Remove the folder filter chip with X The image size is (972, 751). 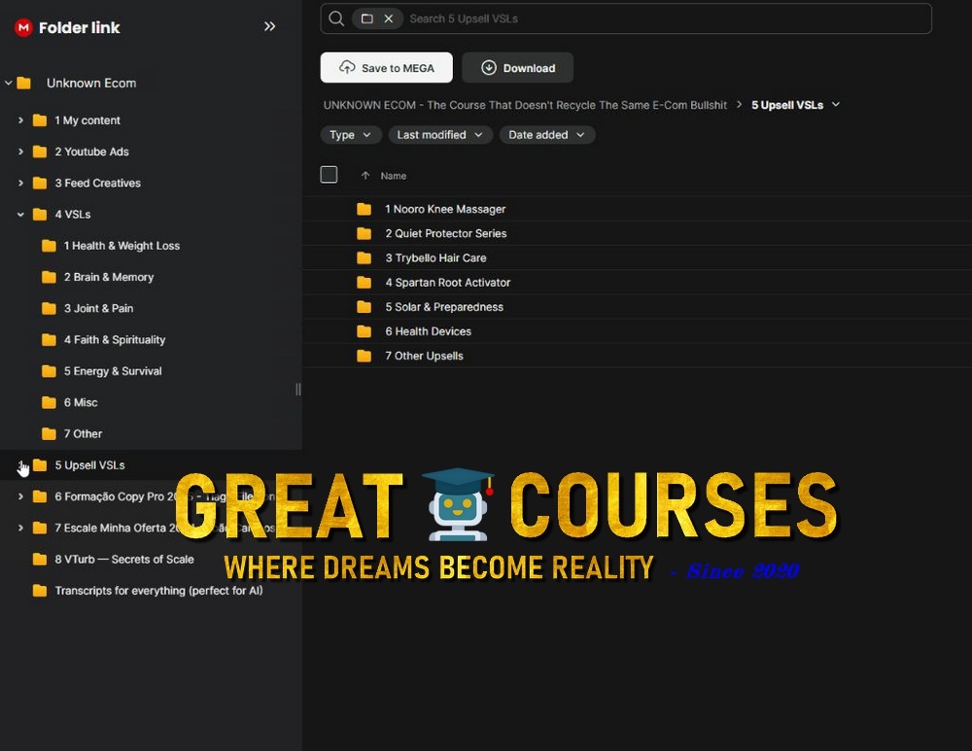[x=389, y=18]
